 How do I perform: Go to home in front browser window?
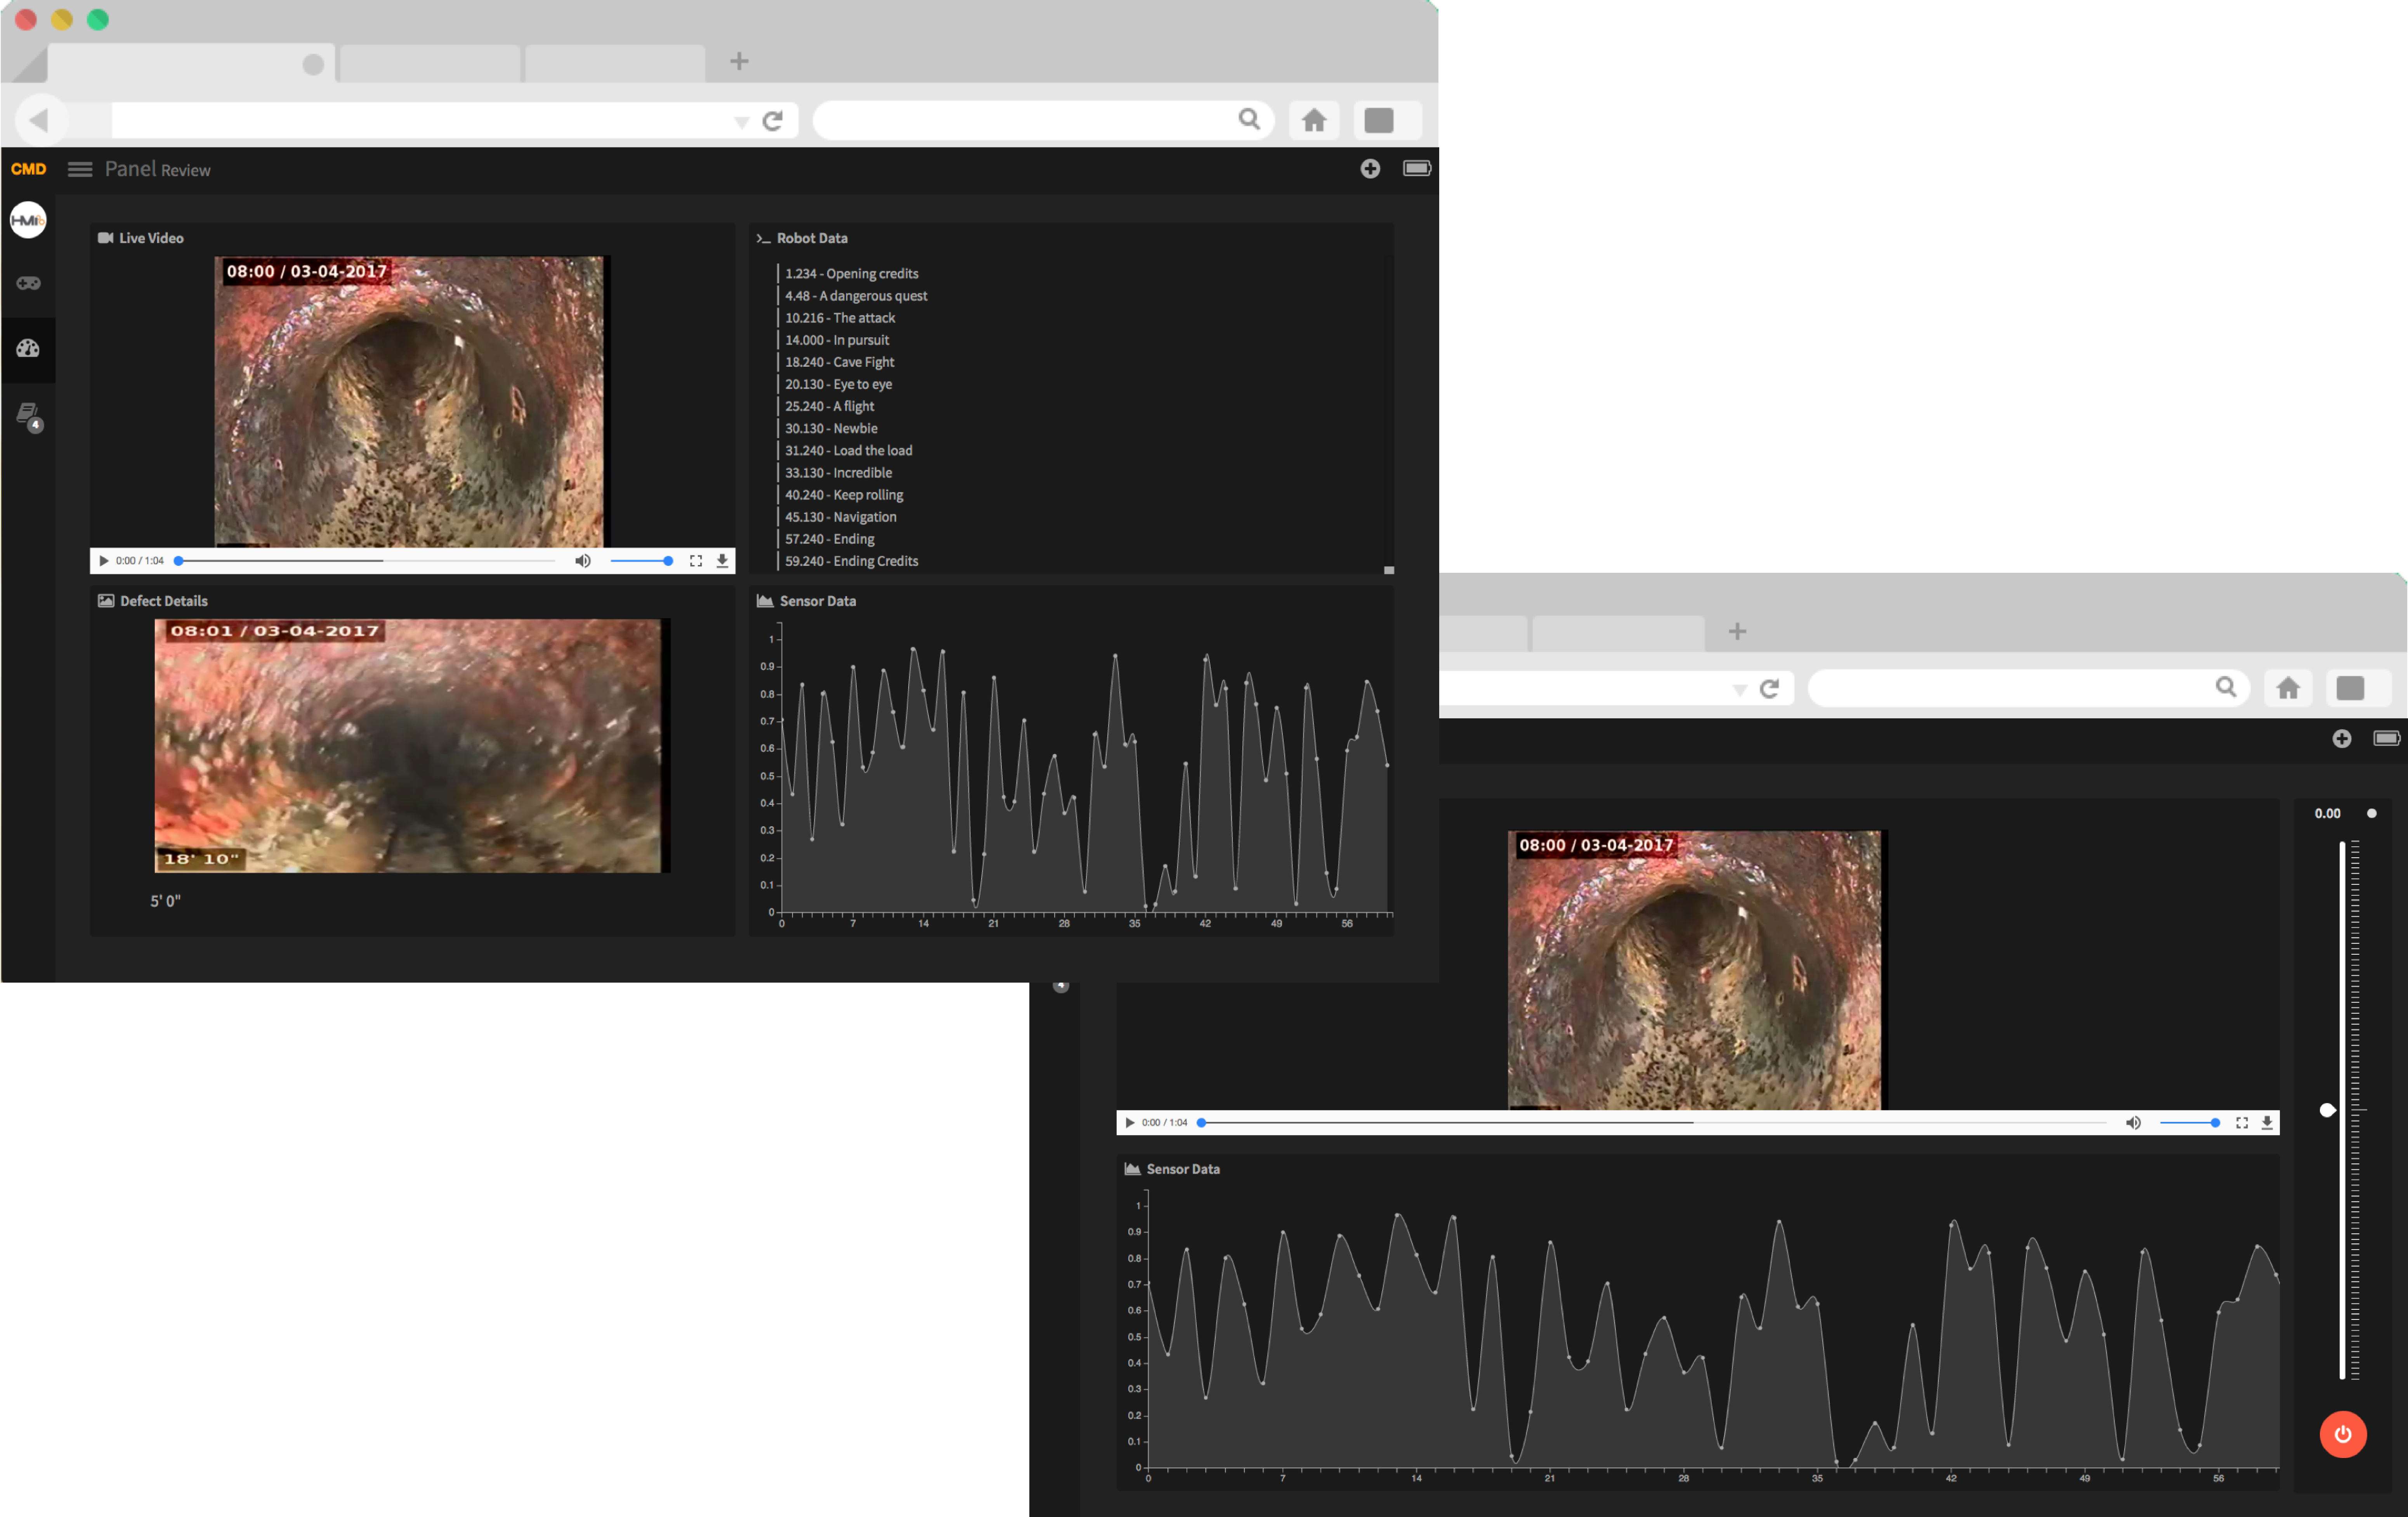(x=1314, y=120)
